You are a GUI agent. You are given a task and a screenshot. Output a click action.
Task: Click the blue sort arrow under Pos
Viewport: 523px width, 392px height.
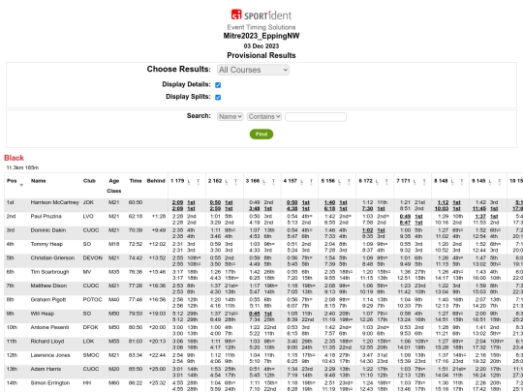(x=21, y=185)
